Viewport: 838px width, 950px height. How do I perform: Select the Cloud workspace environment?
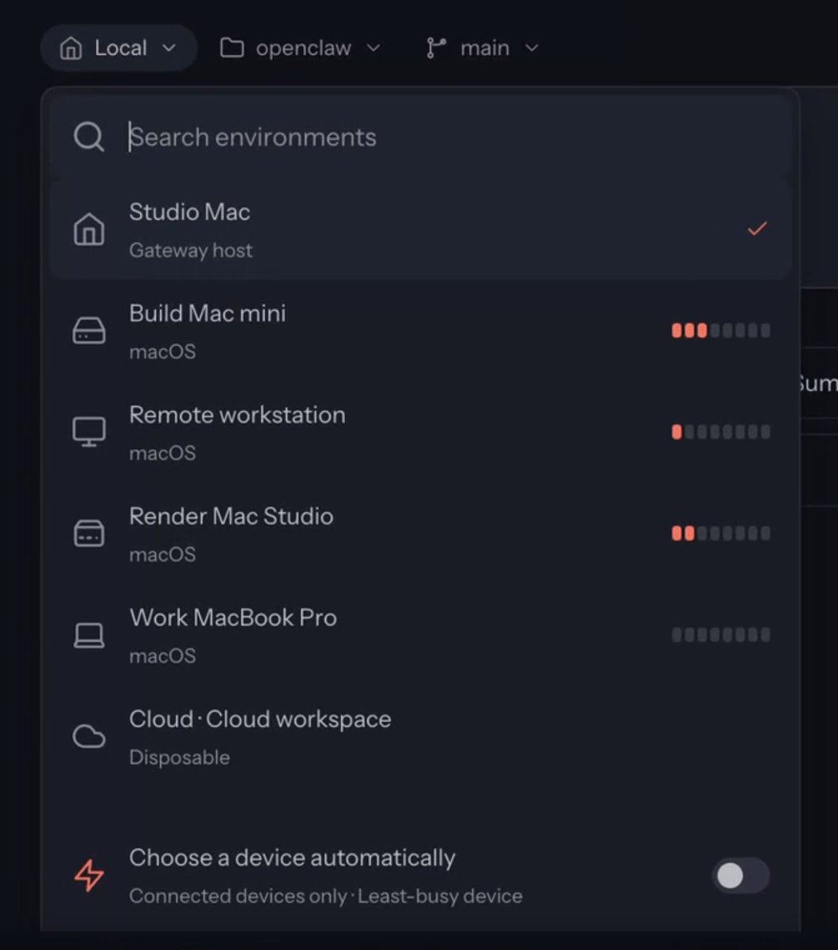pyautogui.click(x=420, y=736)
